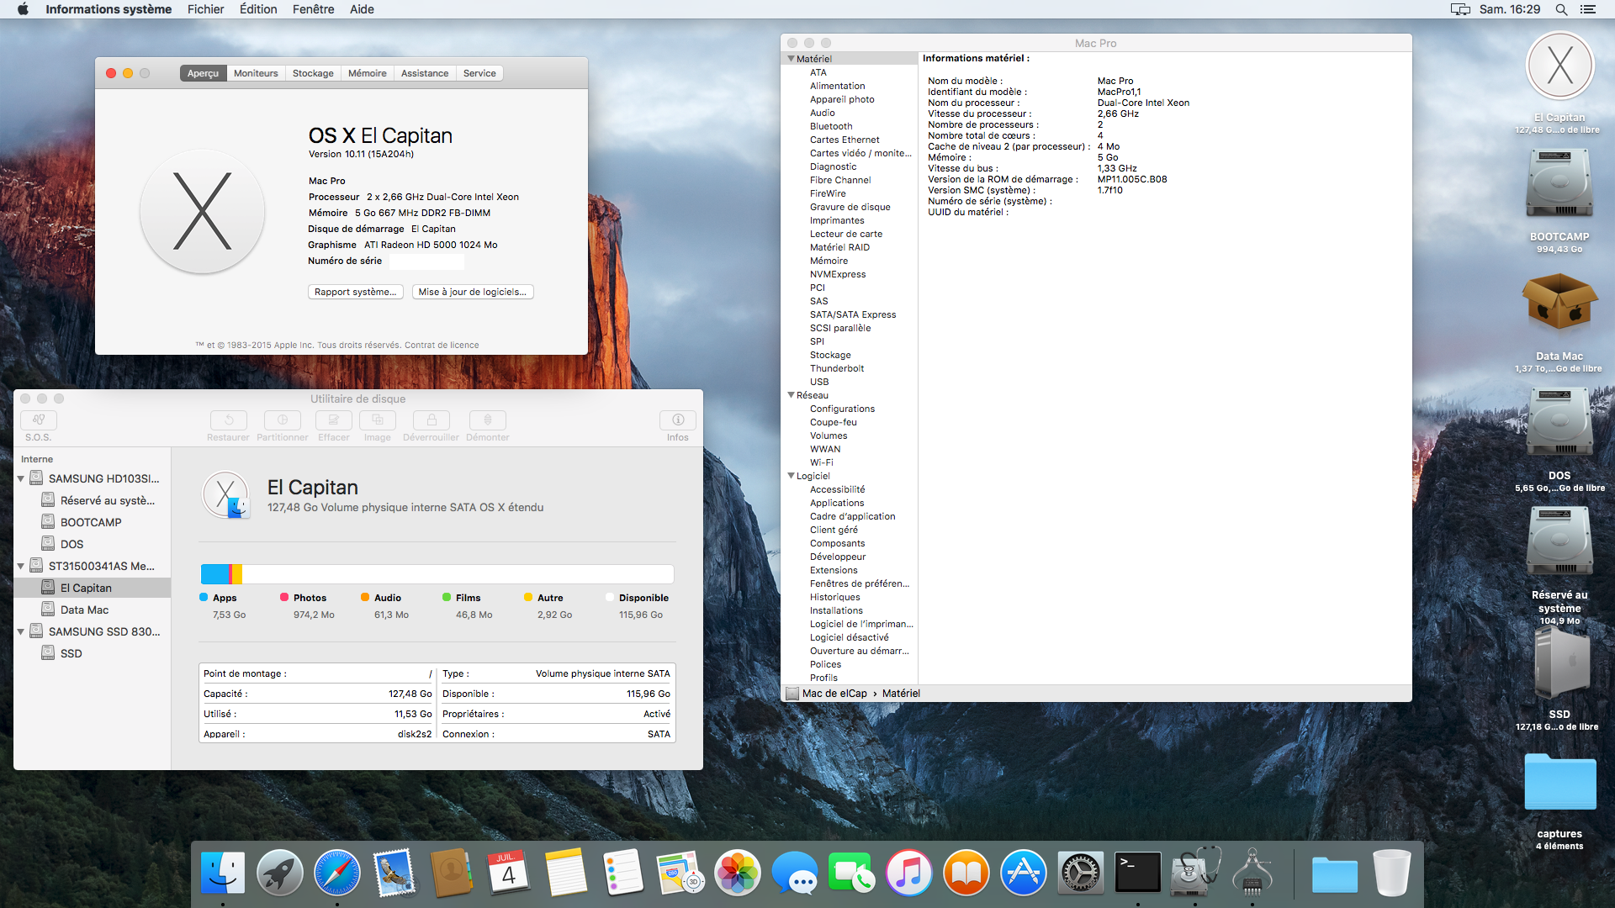
Task: Collapse the ST31500341AS disk tree
Action: click(x=21, y=566)
